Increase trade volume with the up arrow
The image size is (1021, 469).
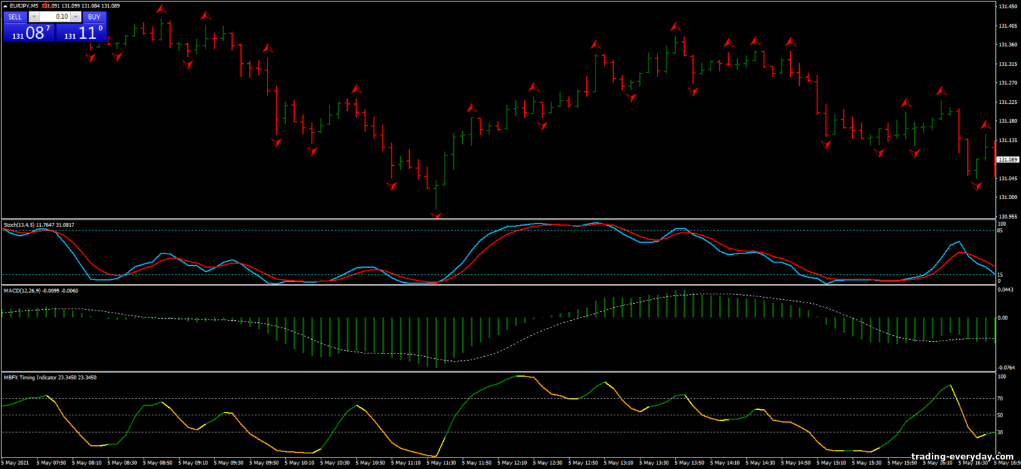coord(76,17)
